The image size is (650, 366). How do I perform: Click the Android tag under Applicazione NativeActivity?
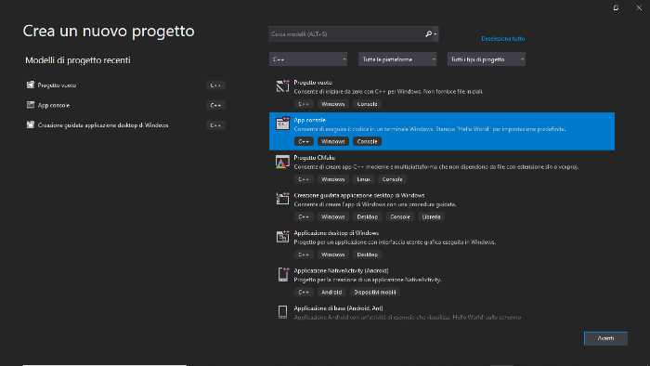(331, 292)
